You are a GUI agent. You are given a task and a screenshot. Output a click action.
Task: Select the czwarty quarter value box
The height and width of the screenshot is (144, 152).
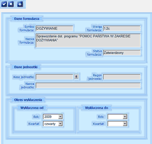51,123
